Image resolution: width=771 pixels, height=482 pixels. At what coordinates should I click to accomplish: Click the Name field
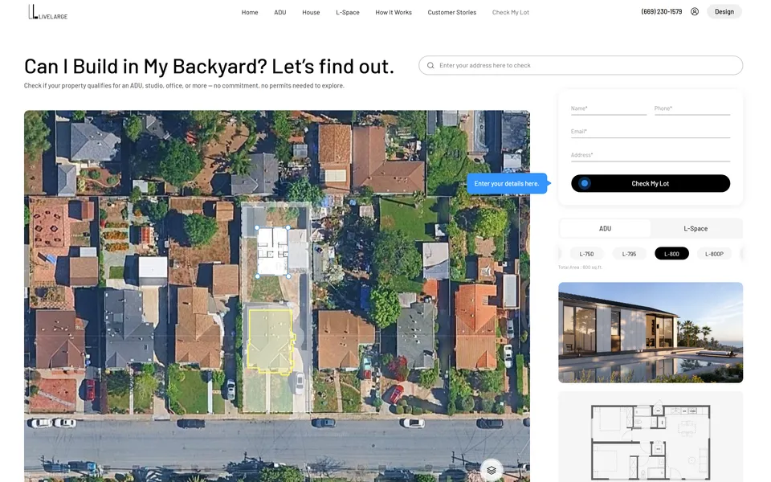pyautogui.click(x=608, y=108)
